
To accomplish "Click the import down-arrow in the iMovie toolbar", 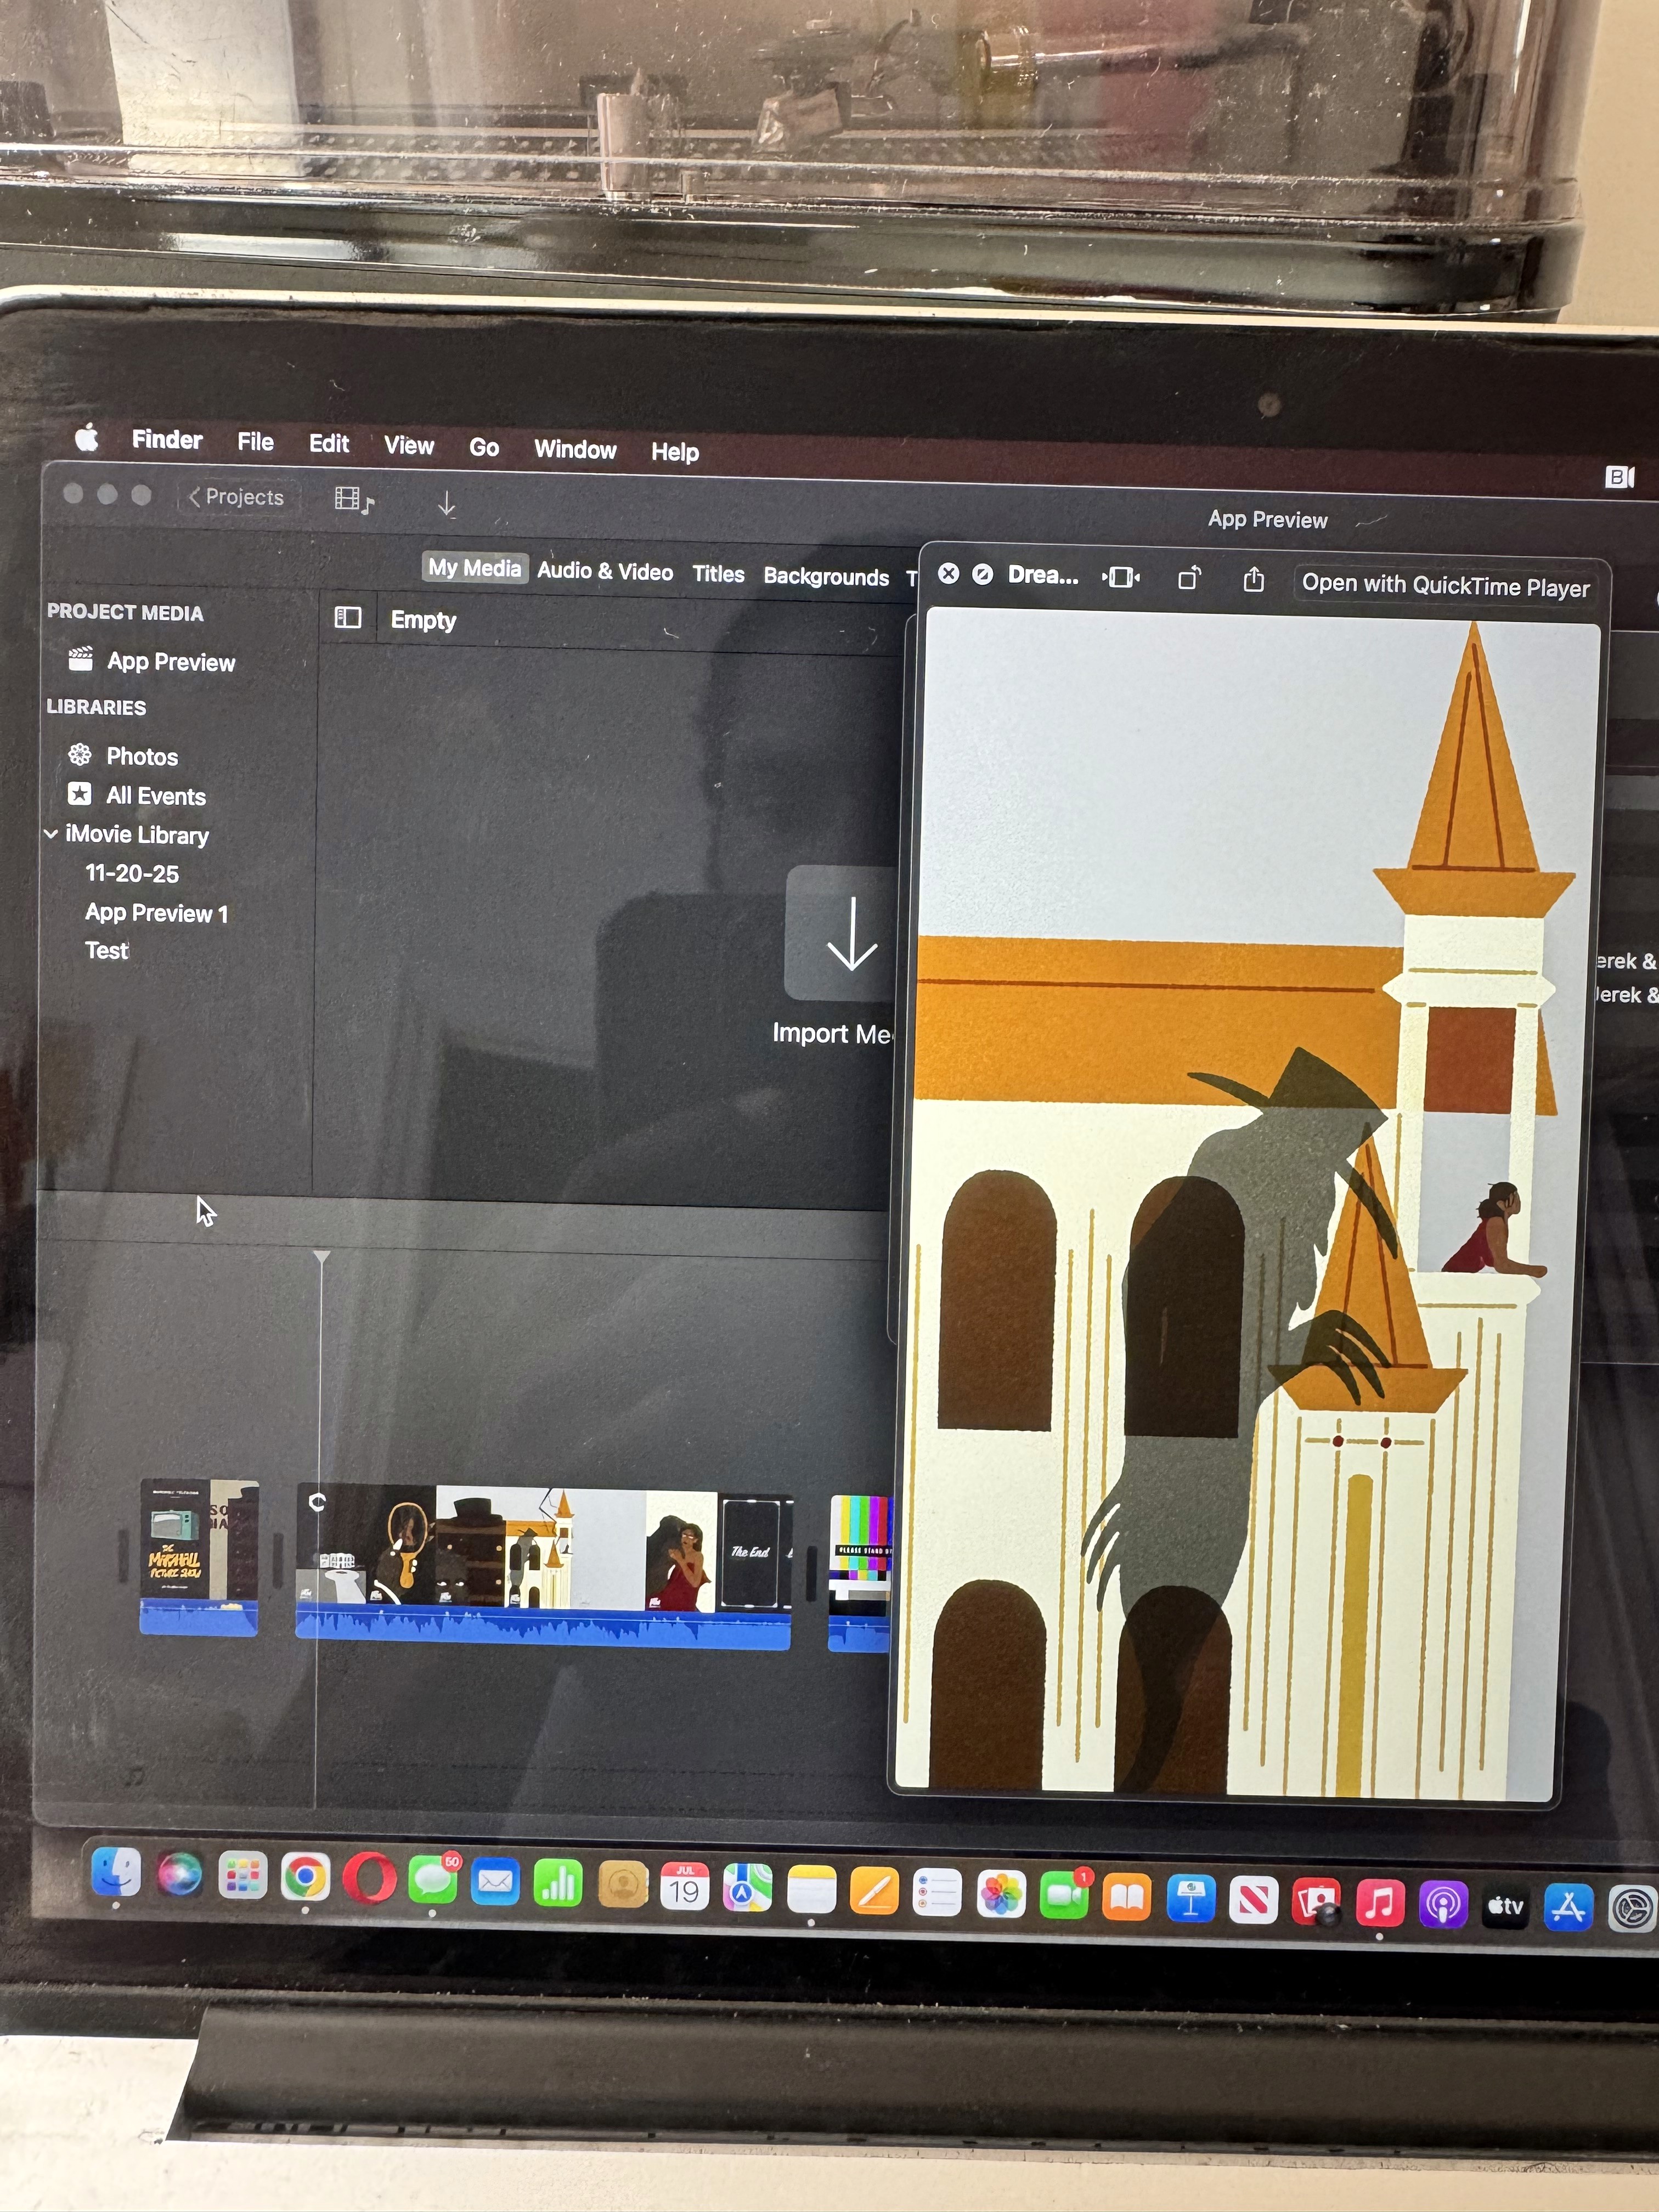I will point(446,504).
